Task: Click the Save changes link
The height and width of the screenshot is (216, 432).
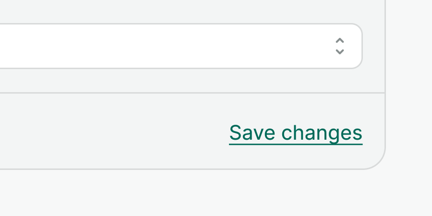Action: click(x=296, y=132)
